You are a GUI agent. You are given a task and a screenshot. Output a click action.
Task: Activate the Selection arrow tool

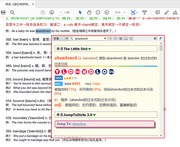click(x=80, y=12)
